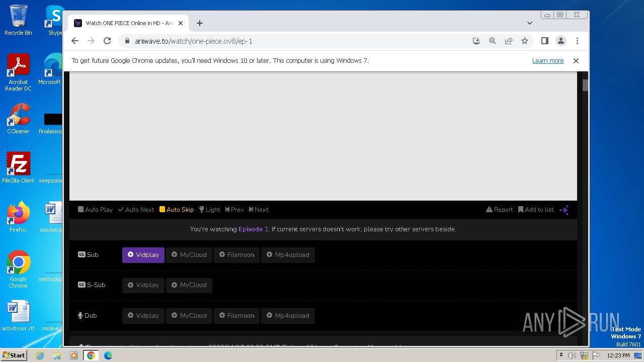This screenshot has width=644, height=362.
Task: Open a new Chrome tab
Action: (x=200, y=23)
